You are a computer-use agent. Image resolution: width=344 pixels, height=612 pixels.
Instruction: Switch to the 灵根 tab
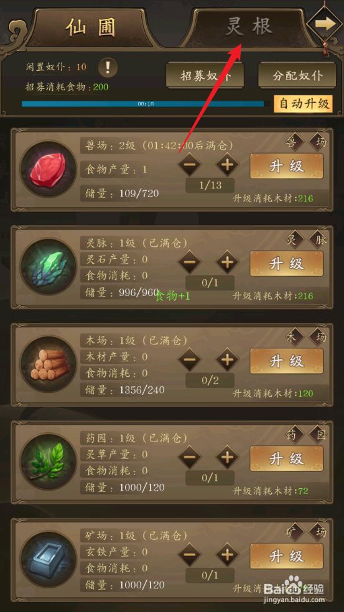(x=249, y=27)
